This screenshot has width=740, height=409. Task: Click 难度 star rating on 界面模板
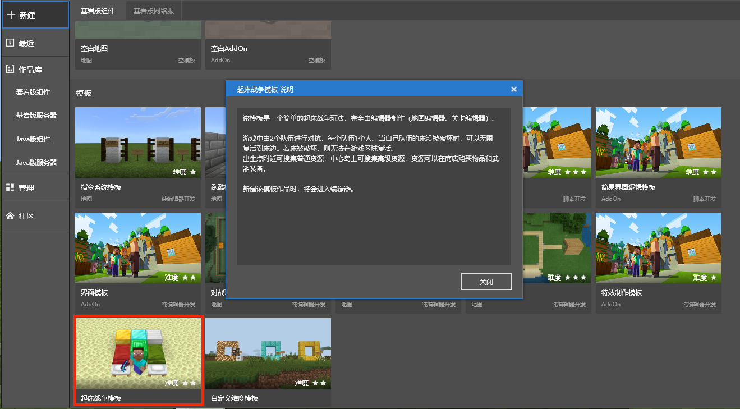tap(181, 278)
